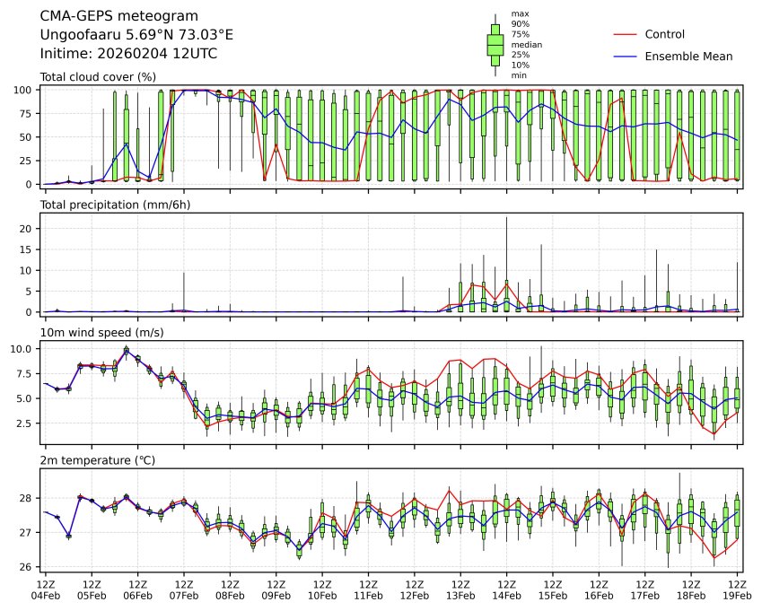Click the '90%' percentile legend label
Image resolution: width=762 pixels, height=611 pixels.
(520, 24)
